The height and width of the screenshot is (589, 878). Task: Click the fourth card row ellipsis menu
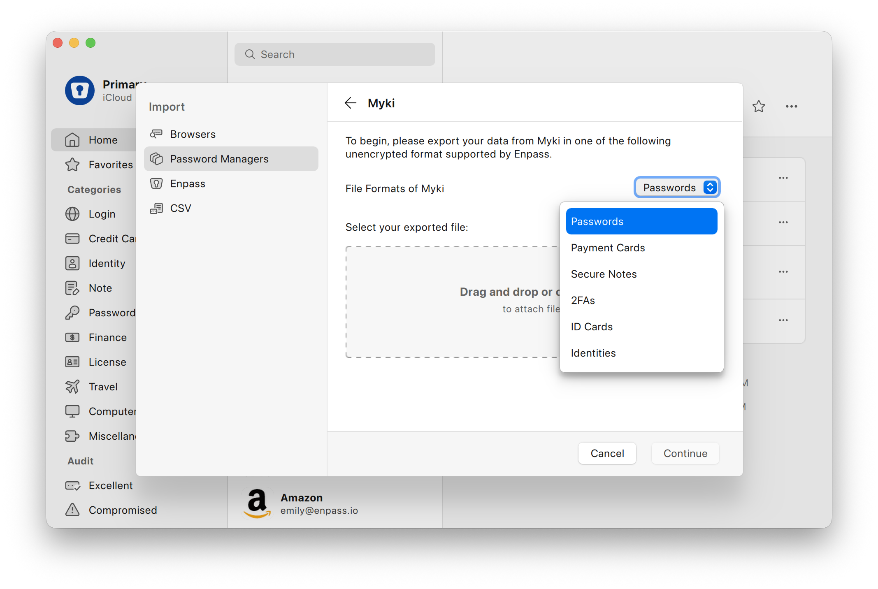click(783, 320)
